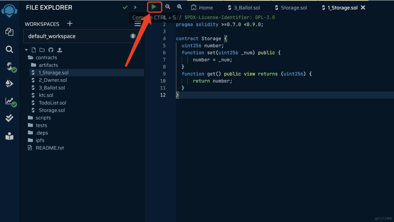The height and width of the screenshot is (222, 394).
Task: Click 'number = _num;' code line
Action: click(213, 60)
